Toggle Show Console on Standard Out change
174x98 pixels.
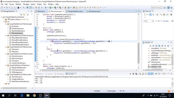click(x=149, y=74)
